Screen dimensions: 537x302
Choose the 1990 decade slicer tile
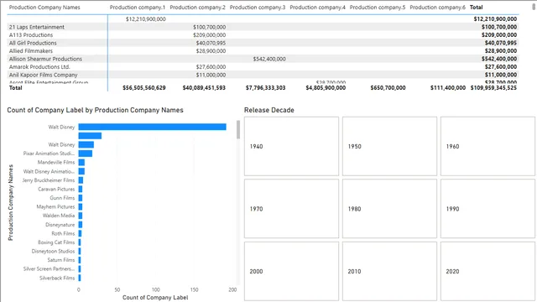pyautogui.click(x=487, y=209)
